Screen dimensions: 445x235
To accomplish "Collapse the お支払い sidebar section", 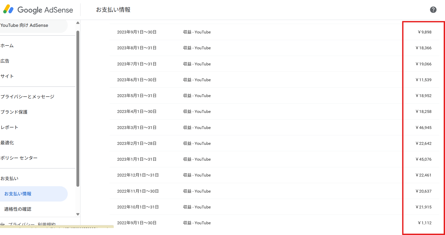I will pos(9,179).
